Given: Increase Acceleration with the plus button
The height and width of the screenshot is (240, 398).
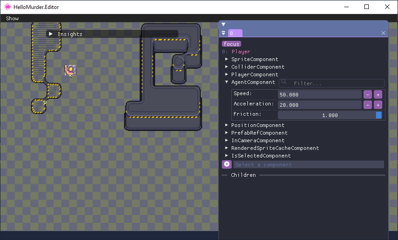Looking at the screenshot, I should tap(378, 105).
